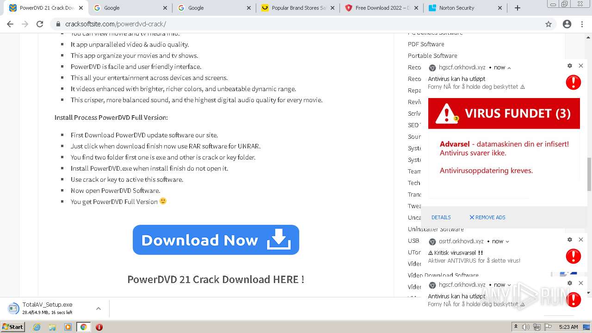
Task: Click the browser forward arrow
Action: pyautogui.click(x=25, y=24)
